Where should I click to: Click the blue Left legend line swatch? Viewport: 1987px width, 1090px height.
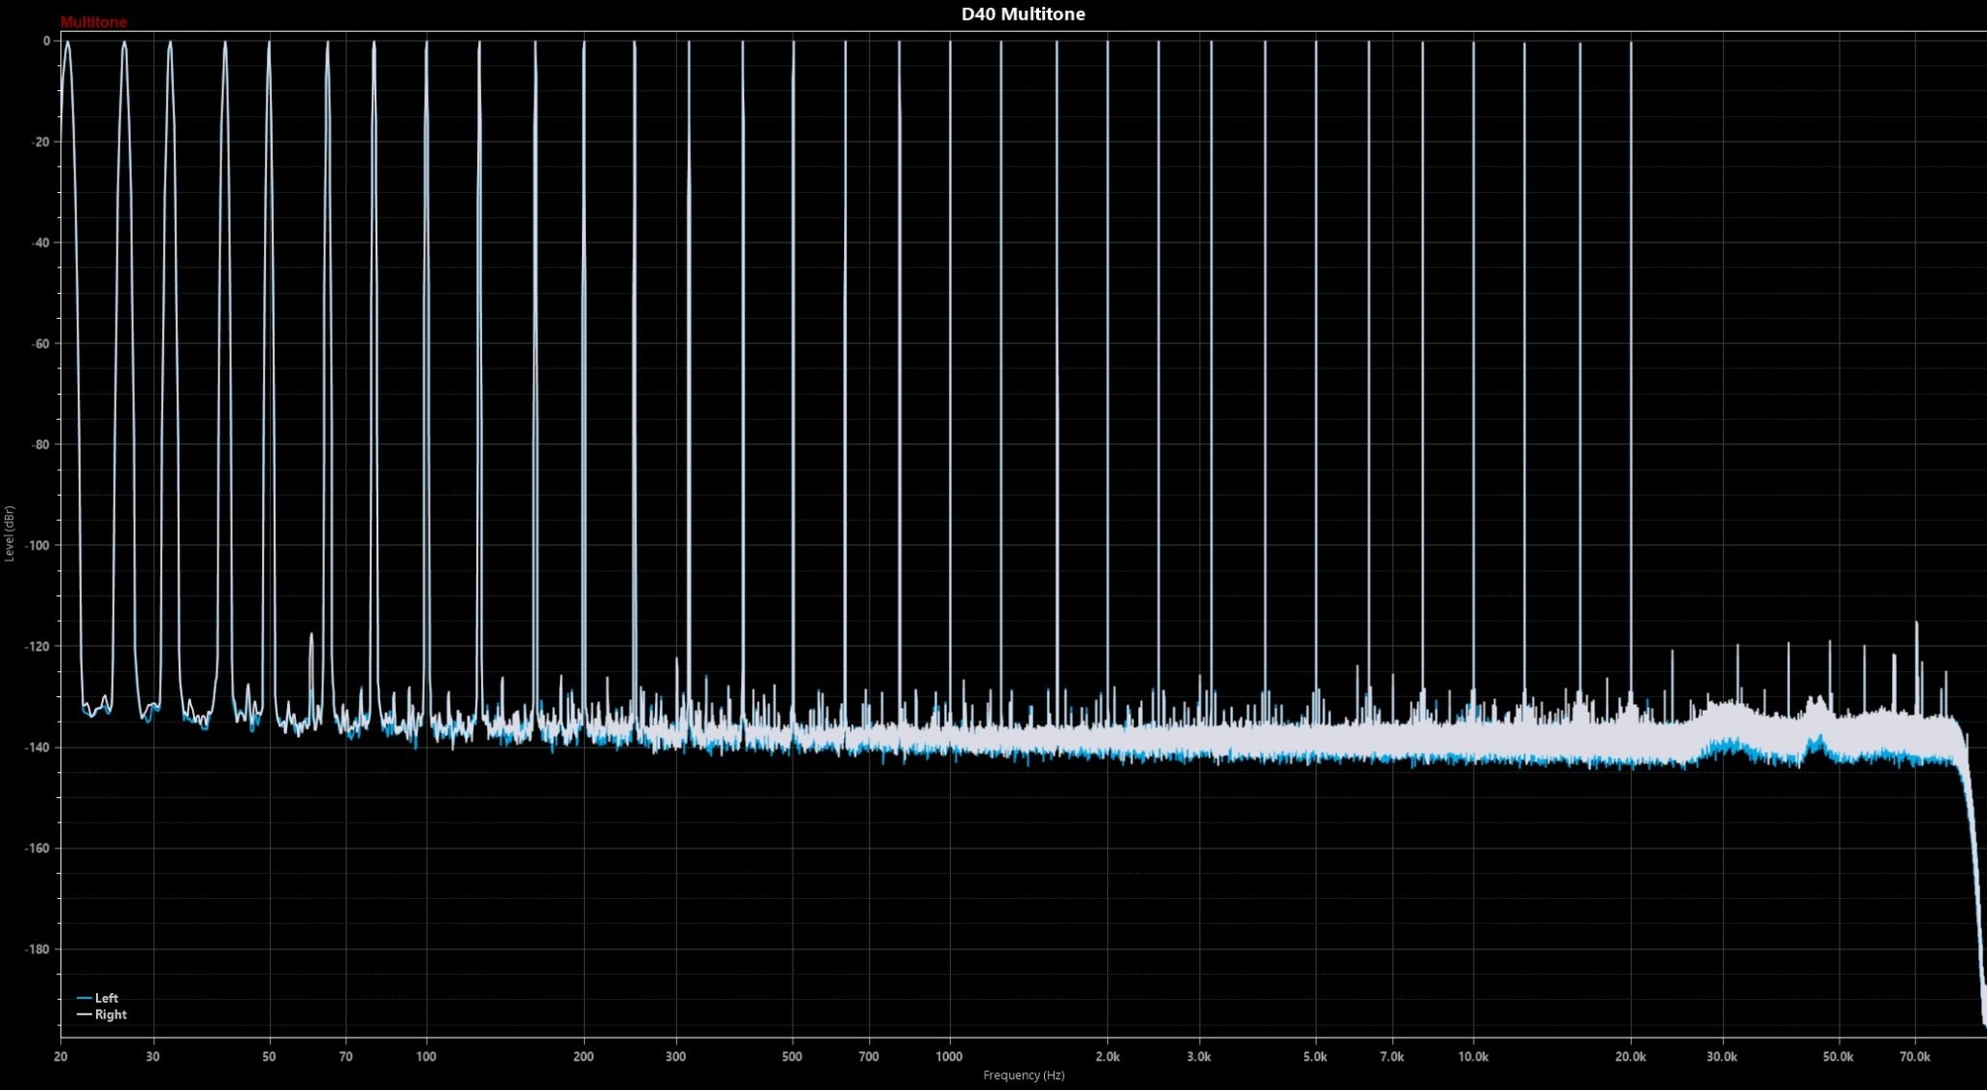84,999
